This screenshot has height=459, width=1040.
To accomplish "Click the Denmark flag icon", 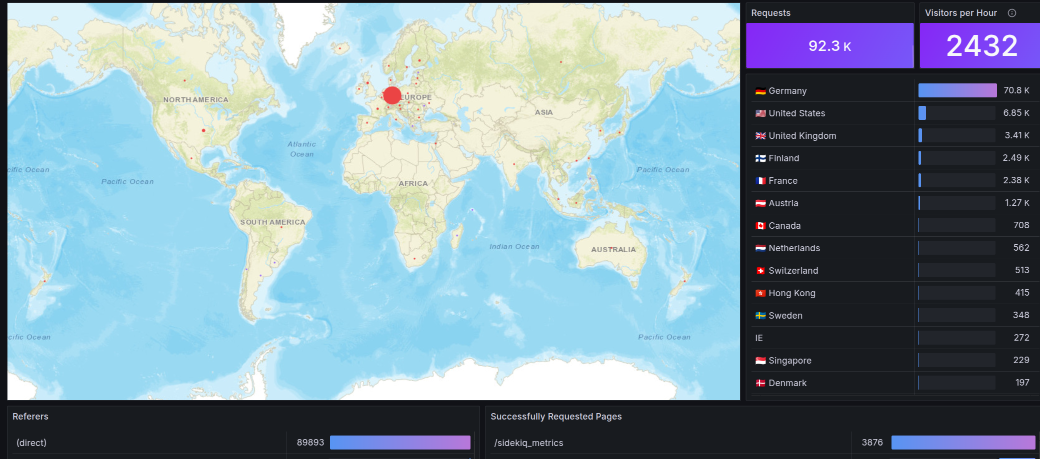I will (x=760, y=383).
